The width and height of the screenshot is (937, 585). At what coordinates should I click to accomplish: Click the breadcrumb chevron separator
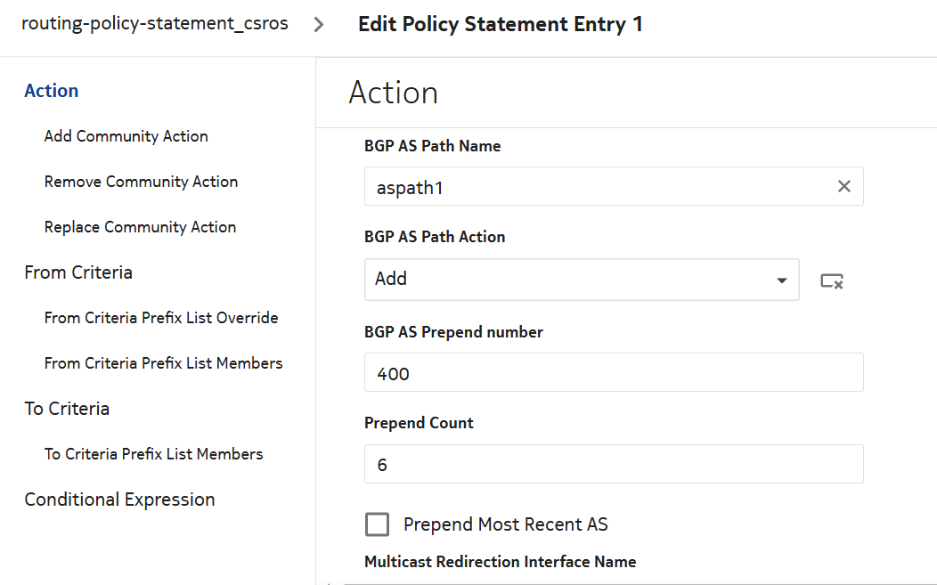pos(319,24)
